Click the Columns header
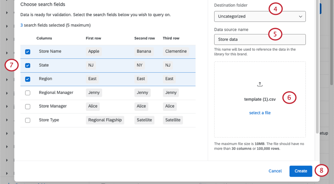This screenshot has height=184, width=334. tap(44, 38)
